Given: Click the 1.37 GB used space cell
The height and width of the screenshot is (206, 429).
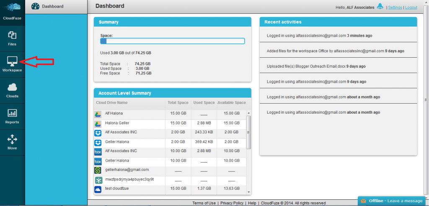Looking at the screenshot, I should click(x=204, y=188).
